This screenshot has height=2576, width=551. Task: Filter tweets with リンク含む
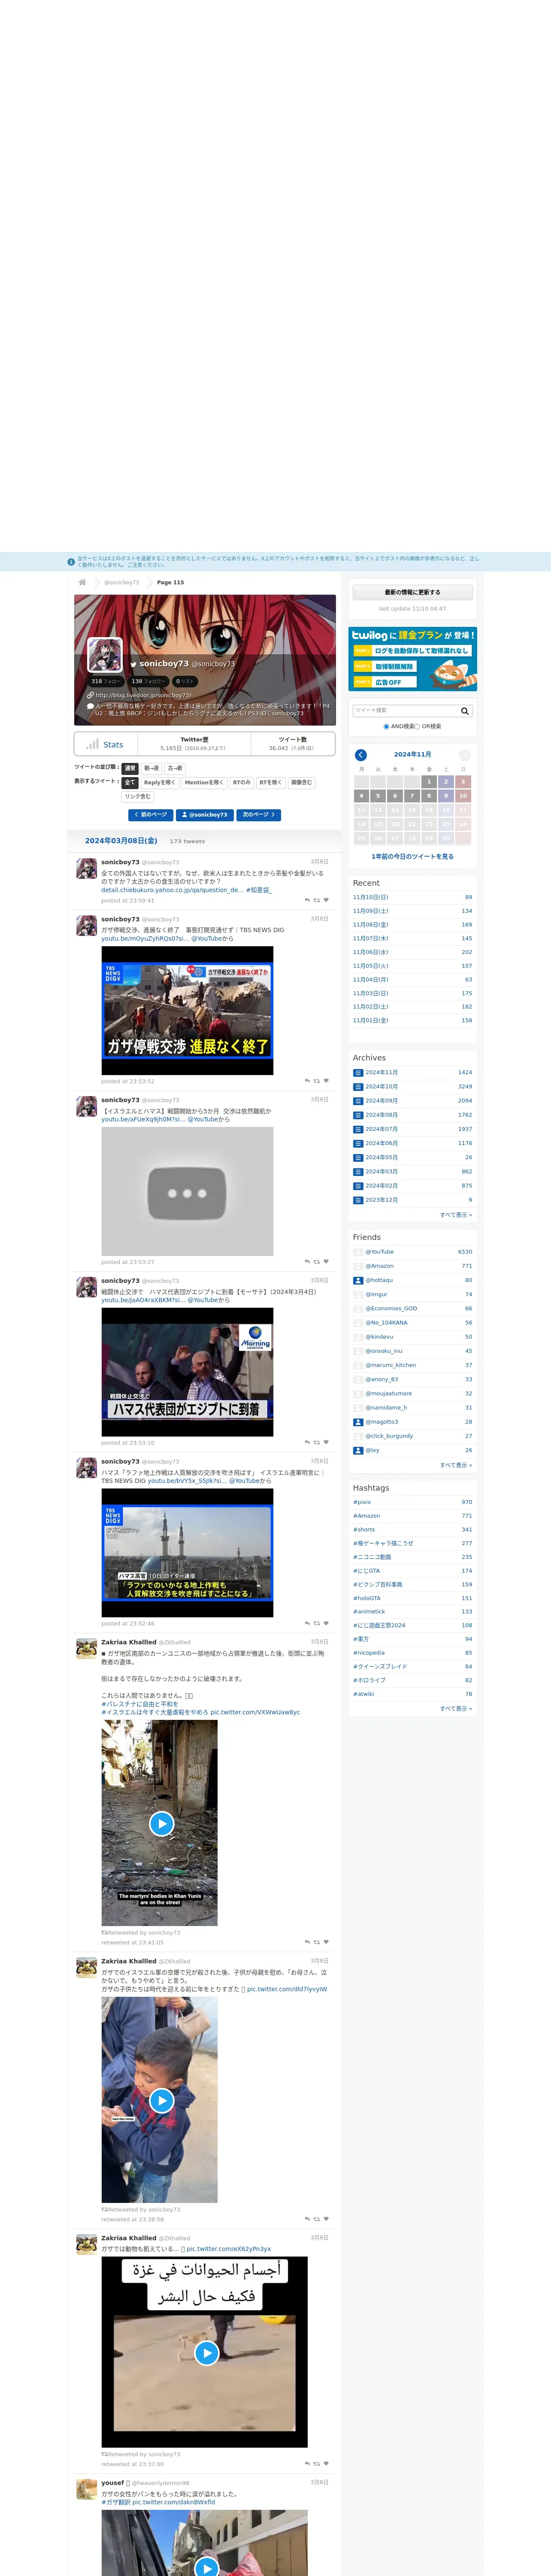point(138,797)
